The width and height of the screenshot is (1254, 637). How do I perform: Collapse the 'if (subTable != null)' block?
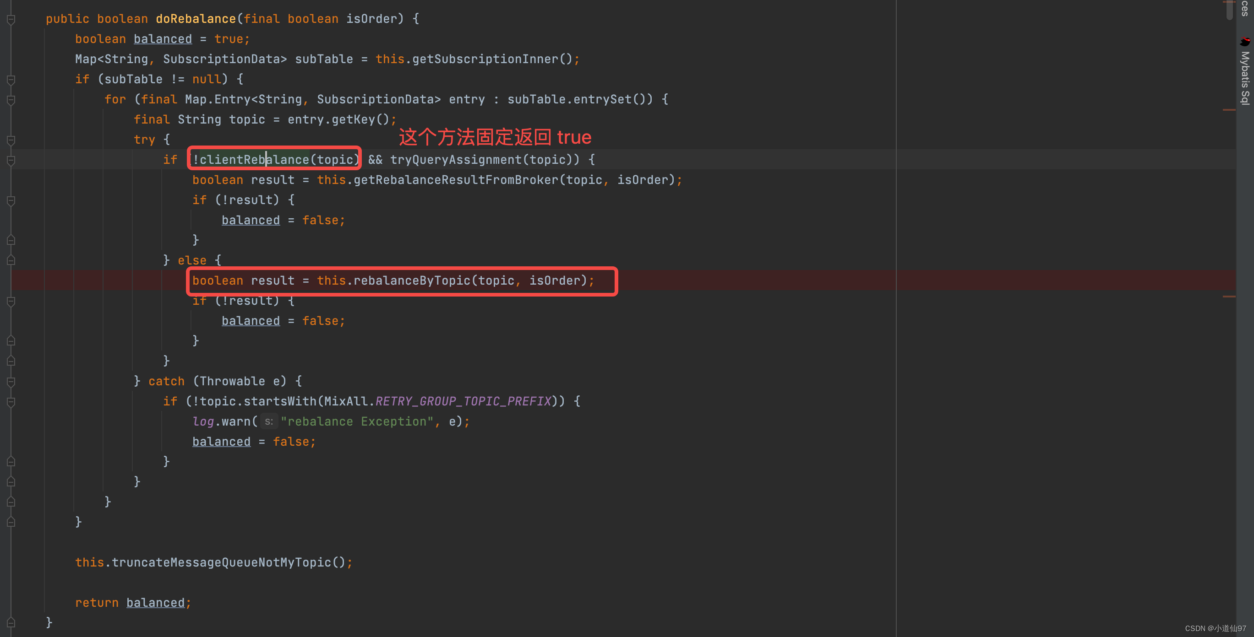coord(11,80)
